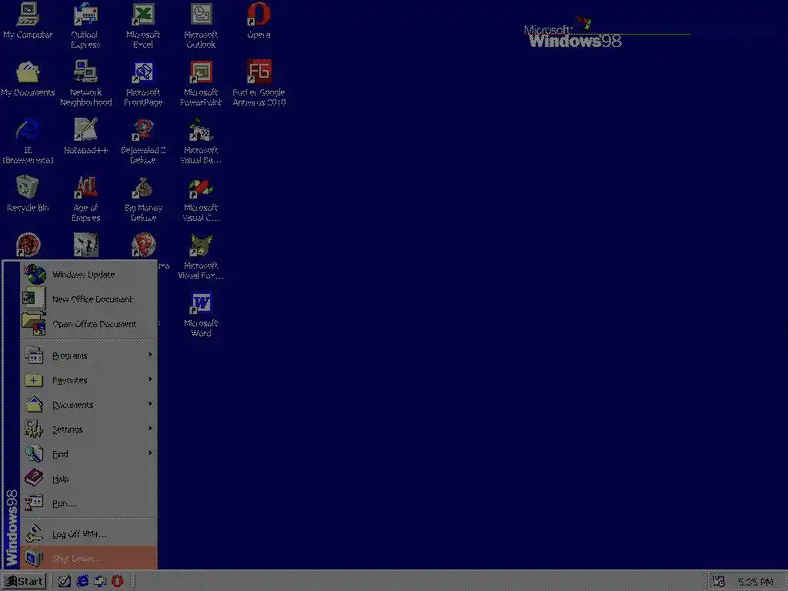788x591 pixels.
Task: Expand the Settings submenu arrow
Action: click(150, 429)
